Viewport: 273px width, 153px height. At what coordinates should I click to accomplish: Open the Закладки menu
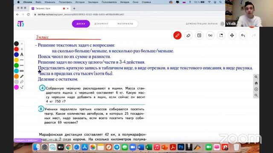pyautogui.click(x=93, y=2)
